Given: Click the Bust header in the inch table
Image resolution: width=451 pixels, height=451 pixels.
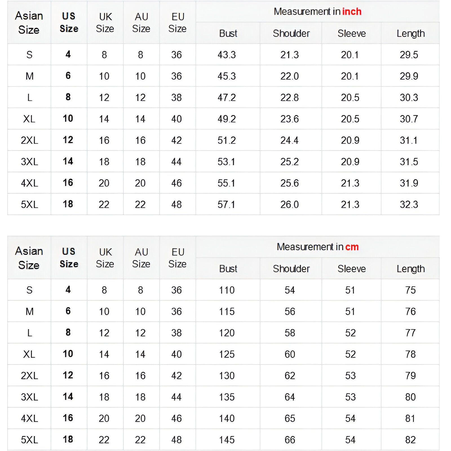Looking at the screenshot, I should tap(228, 34).
